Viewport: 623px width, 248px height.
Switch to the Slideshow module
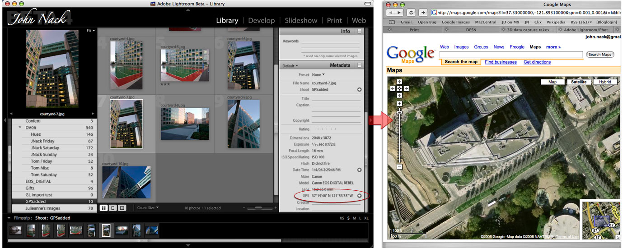pyautogui.click(x=301, y=20)
